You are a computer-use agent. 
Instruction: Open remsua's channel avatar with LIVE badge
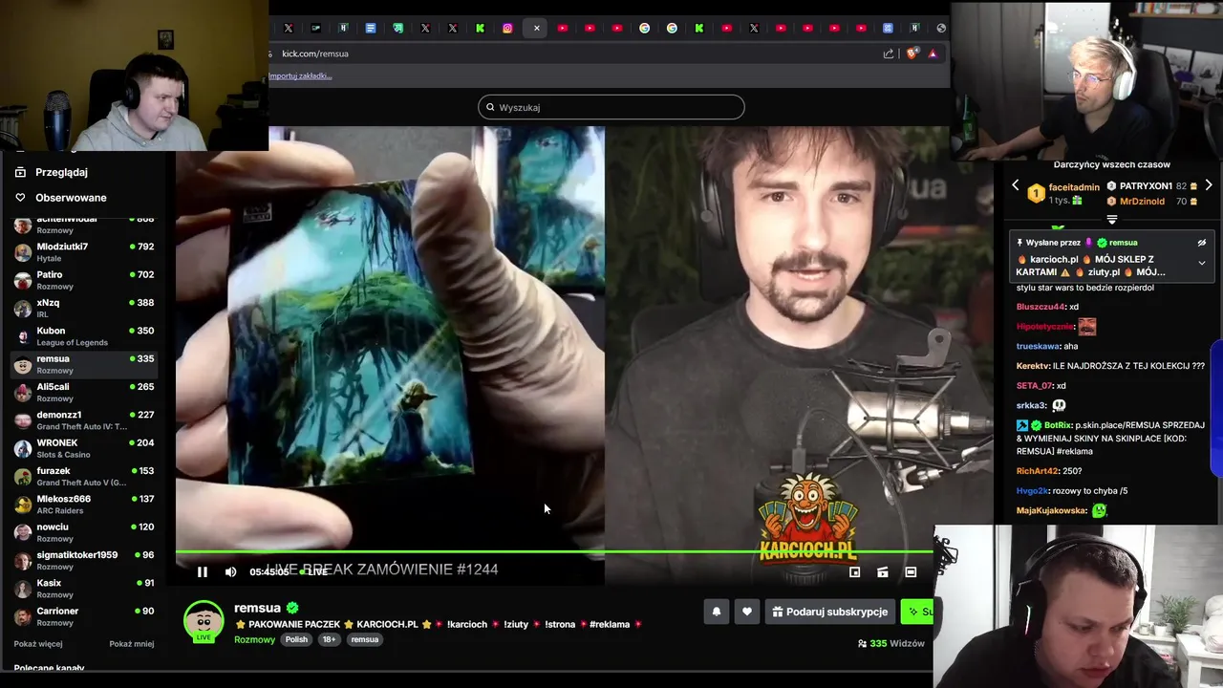pyautogui.click(x=204, y=621)
